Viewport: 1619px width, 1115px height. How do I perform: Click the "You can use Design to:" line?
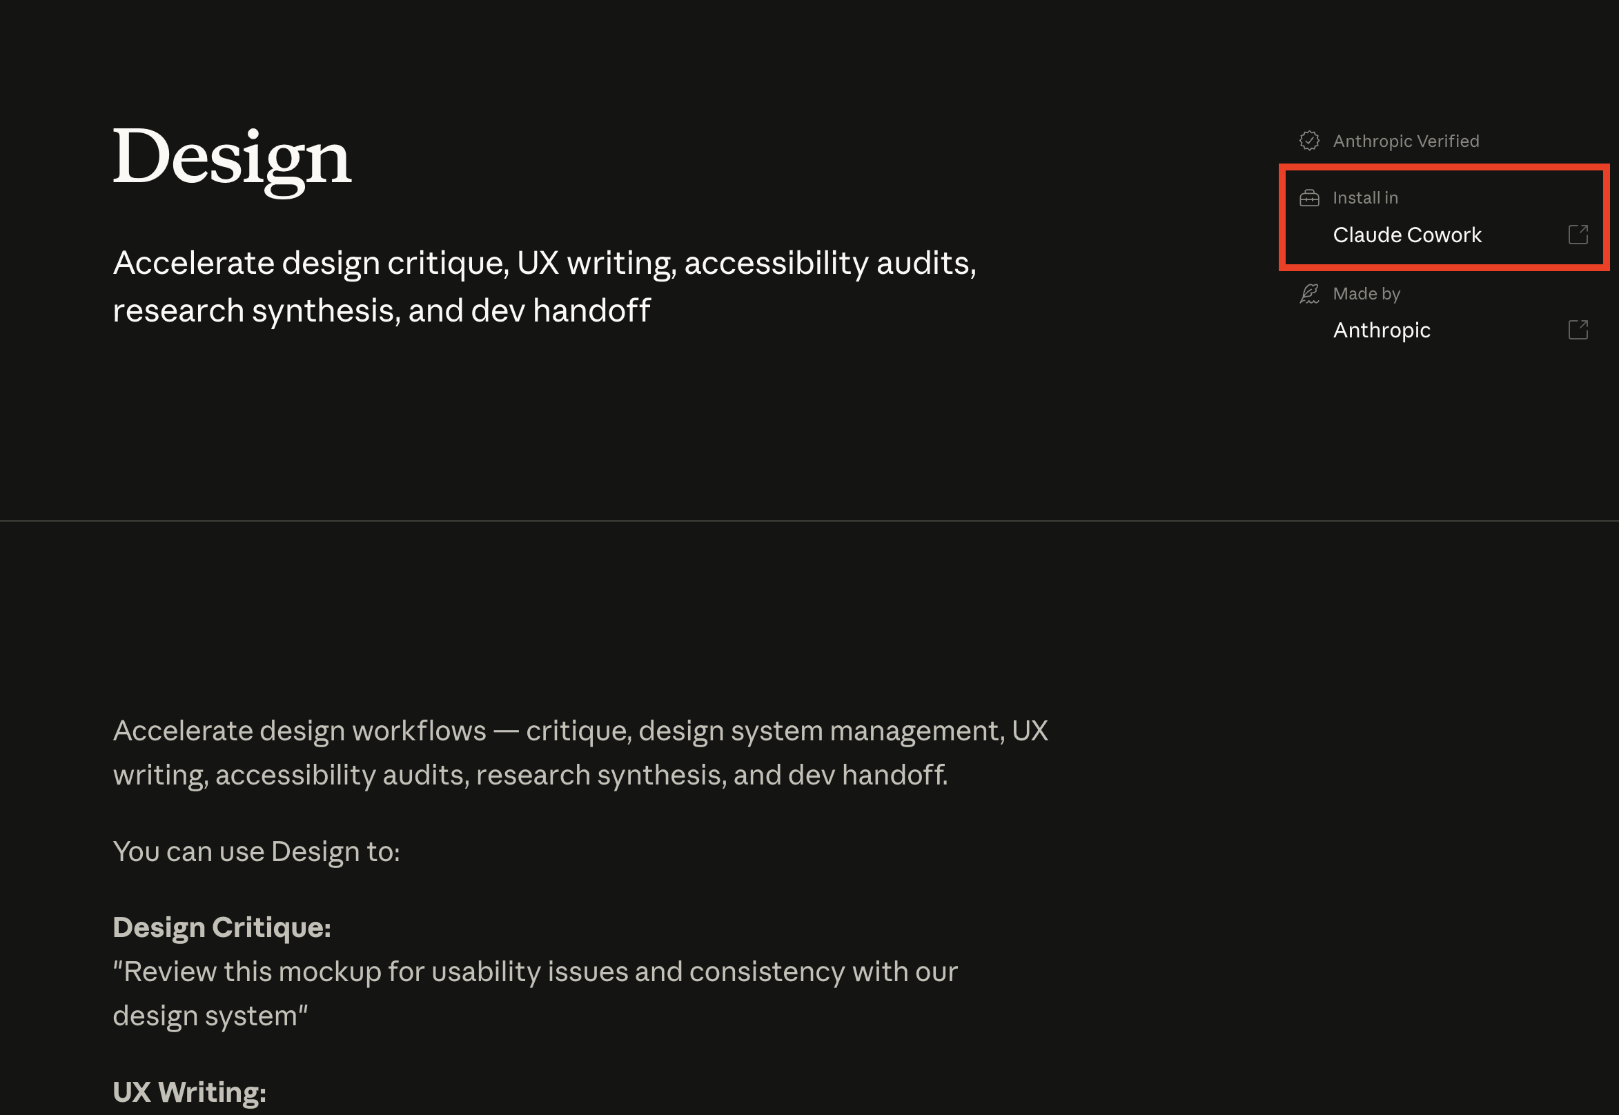pyautogui.click(x=257, y=851)
